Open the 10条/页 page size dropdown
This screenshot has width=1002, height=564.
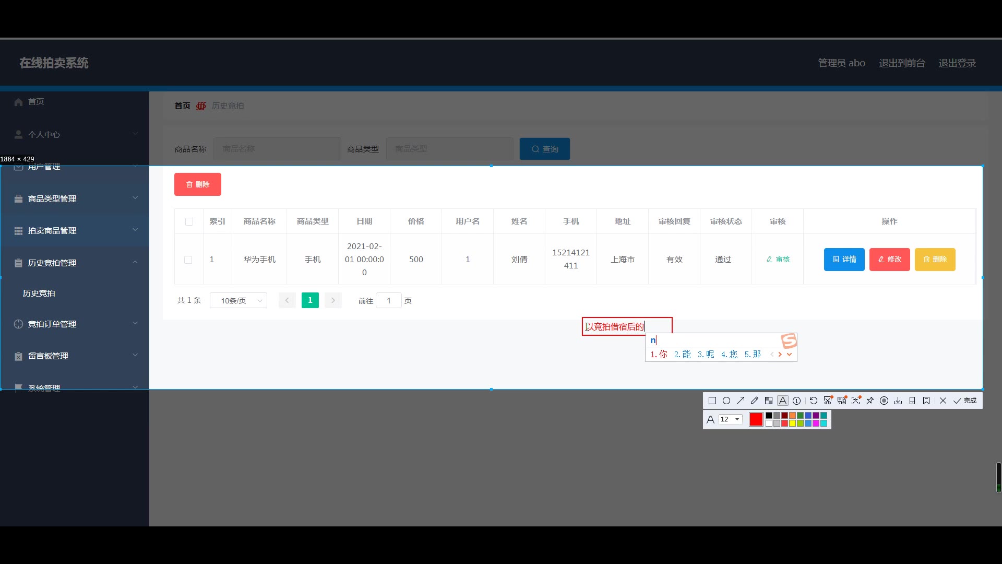pos(238,301)
